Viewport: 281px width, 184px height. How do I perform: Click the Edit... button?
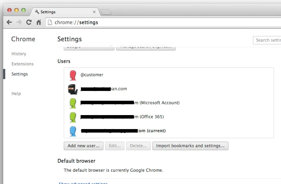115,146
